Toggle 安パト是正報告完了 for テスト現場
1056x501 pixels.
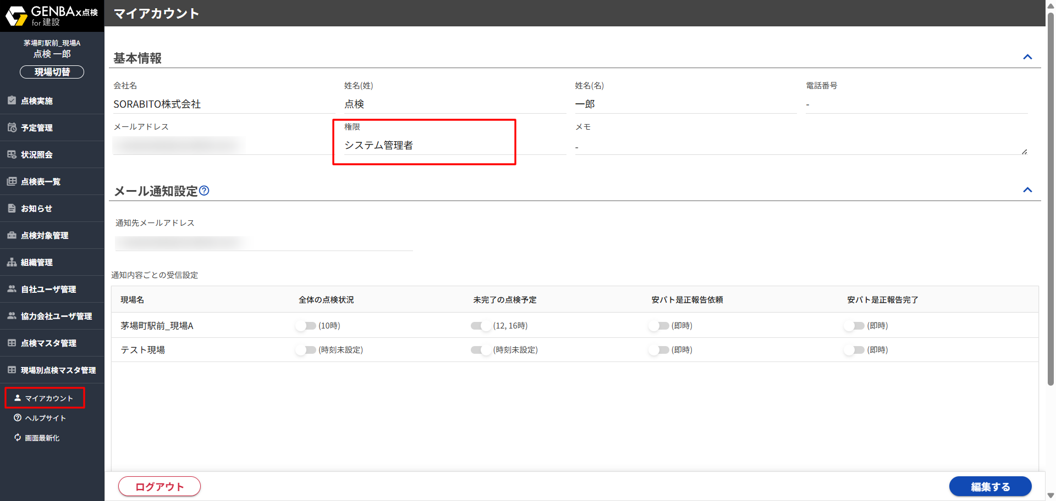[854, 350]
